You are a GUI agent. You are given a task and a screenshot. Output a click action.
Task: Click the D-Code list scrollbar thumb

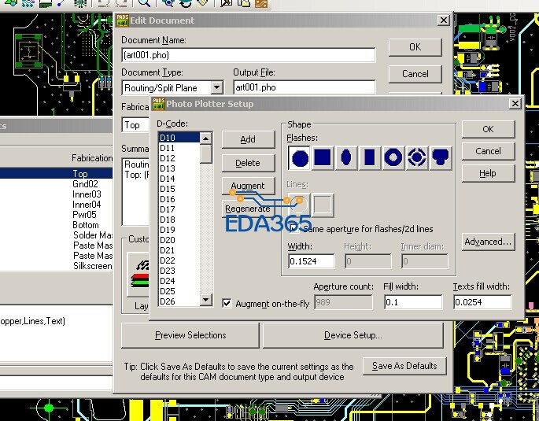205,154
